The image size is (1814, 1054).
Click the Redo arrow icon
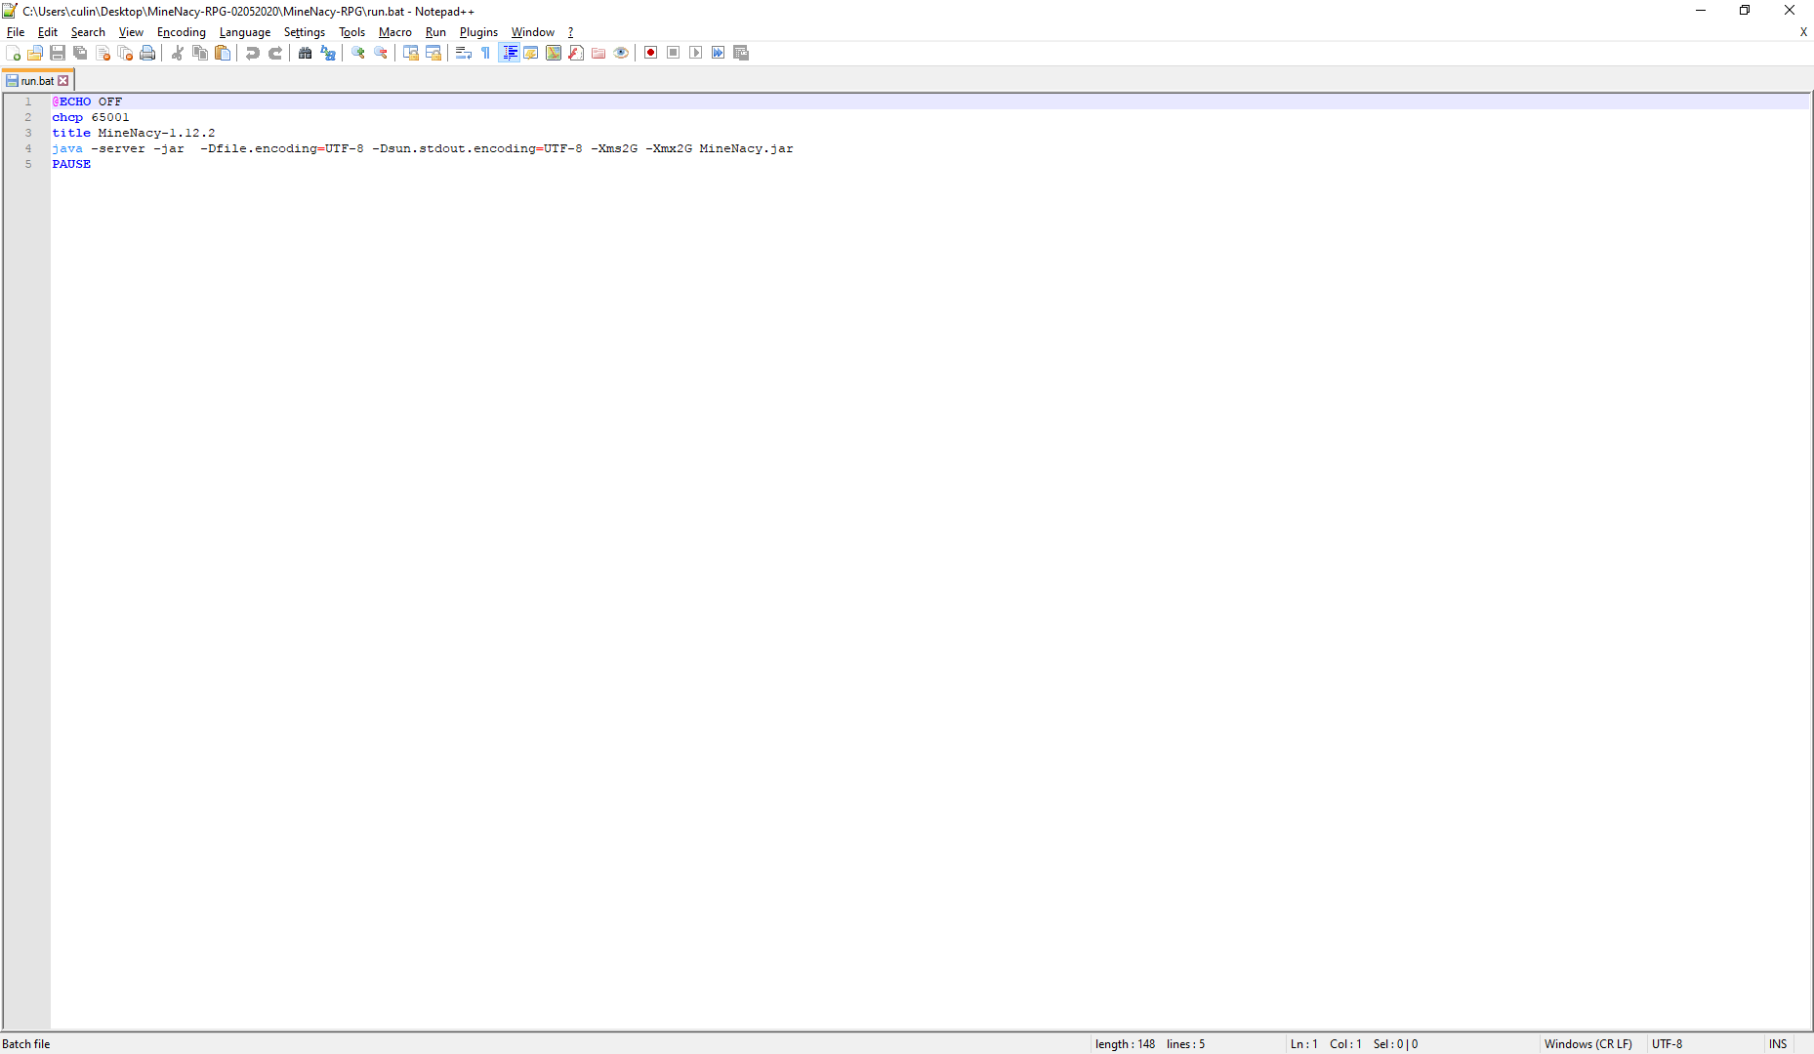[x=275, y=53]
